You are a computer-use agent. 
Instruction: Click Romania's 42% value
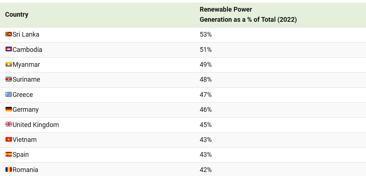tap(206, 170)
